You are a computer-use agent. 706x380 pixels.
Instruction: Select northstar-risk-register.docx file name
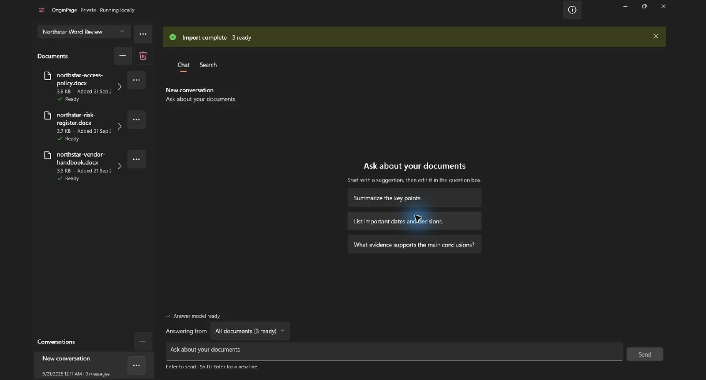point(76,119)
